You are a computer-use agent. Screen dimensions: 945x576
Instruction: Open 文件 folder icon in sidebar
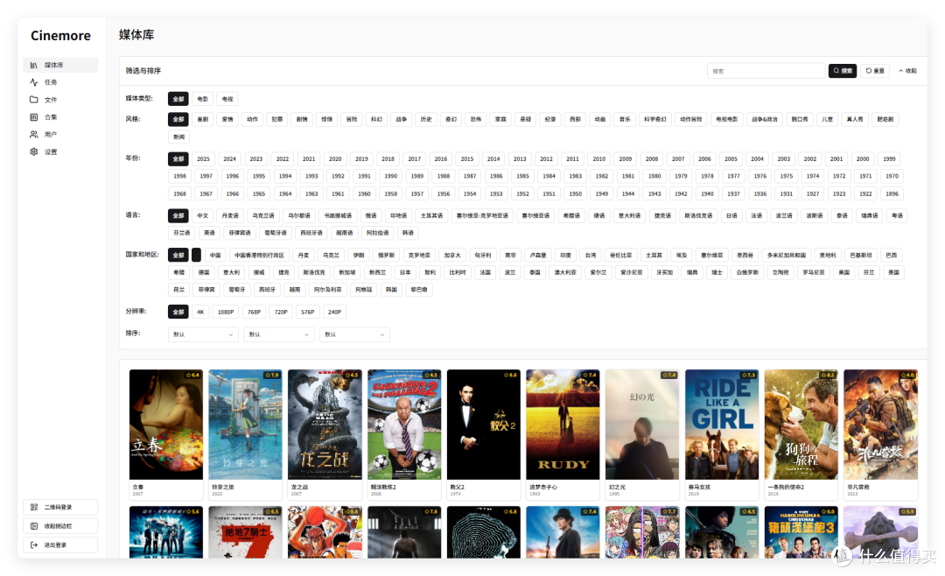(x=34, y=100)
